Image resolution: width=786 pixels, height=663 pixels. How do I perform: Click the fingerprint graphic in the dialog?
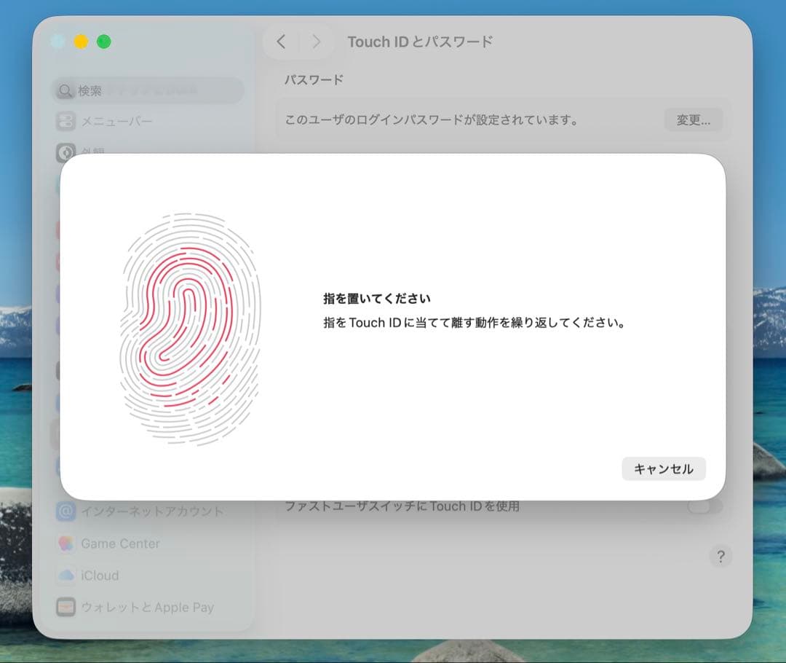pos(189,329)
